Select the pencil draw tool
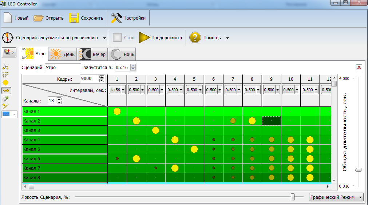This screenshot has width=368, height=205. [x=5, y=106]
